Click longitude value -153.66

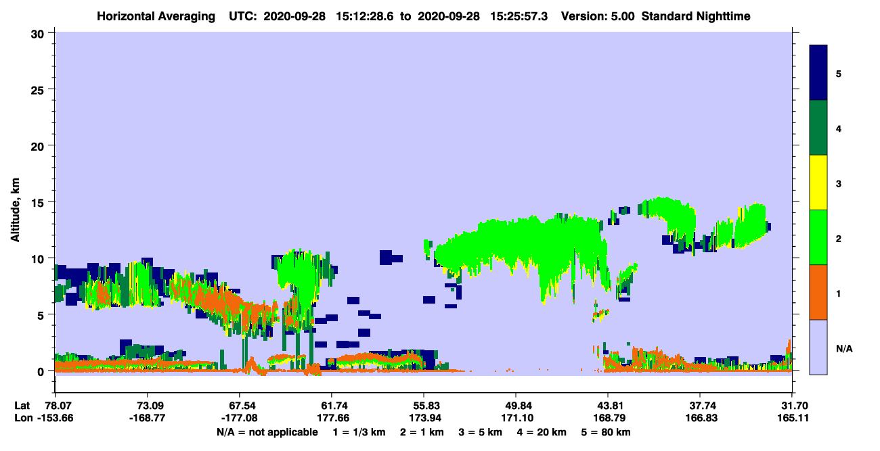pyautogui.click(x=55, y=418)
